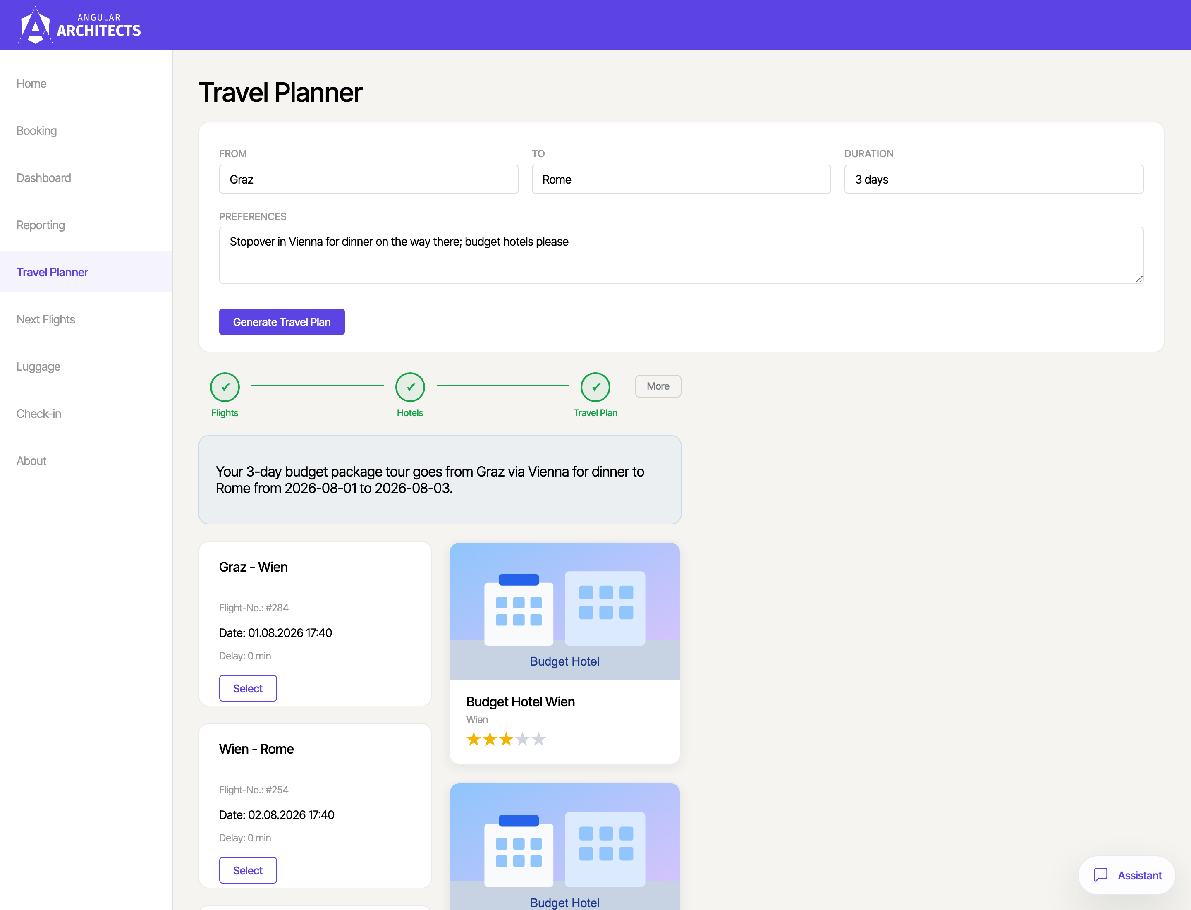Click Generate Travel Plan button

pos(282,322)
